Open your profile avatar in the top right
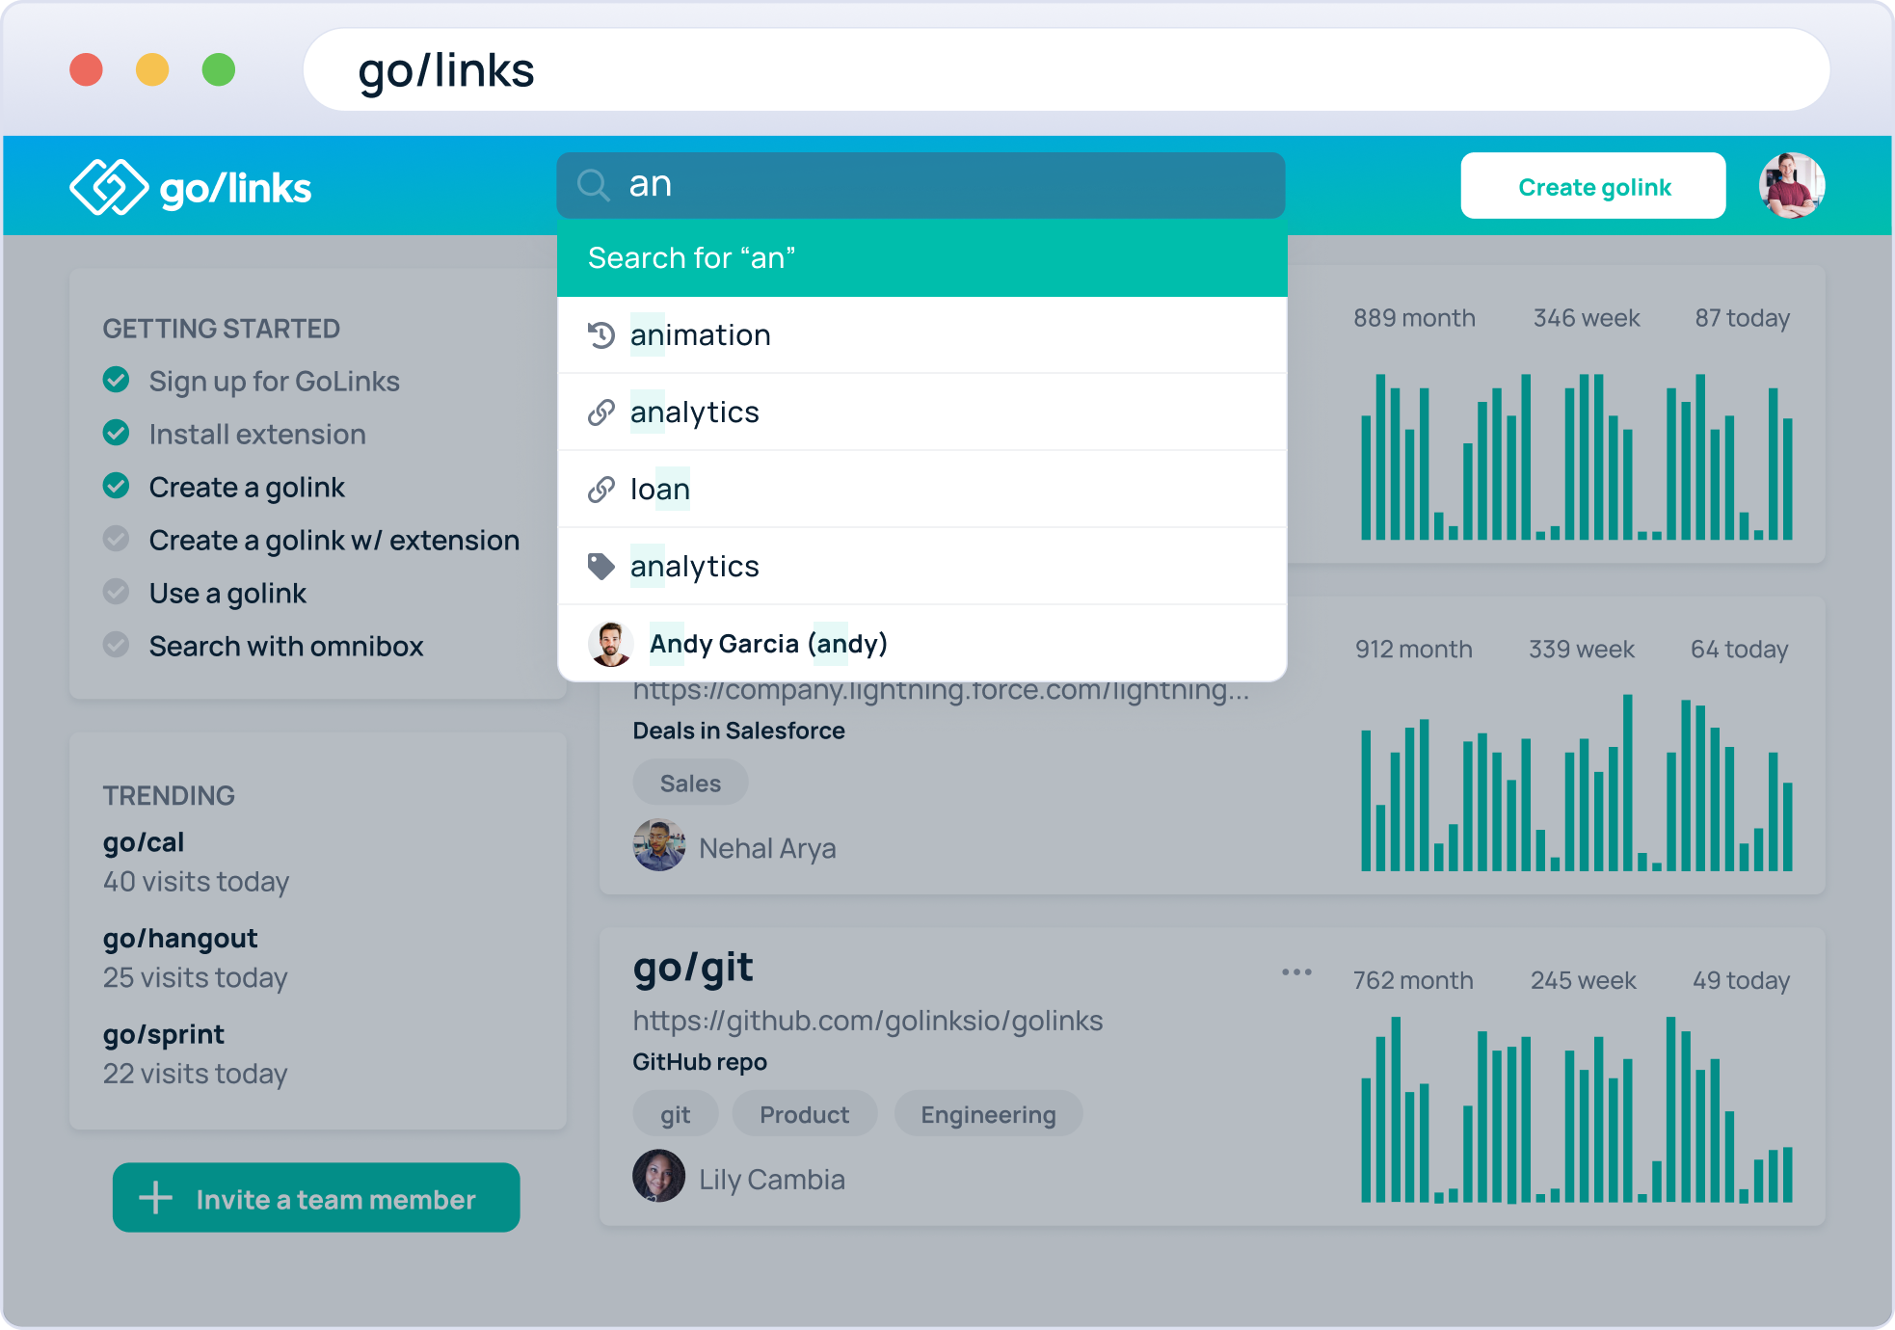This screenshot has width=1895, height=1330. [1790, 185]
